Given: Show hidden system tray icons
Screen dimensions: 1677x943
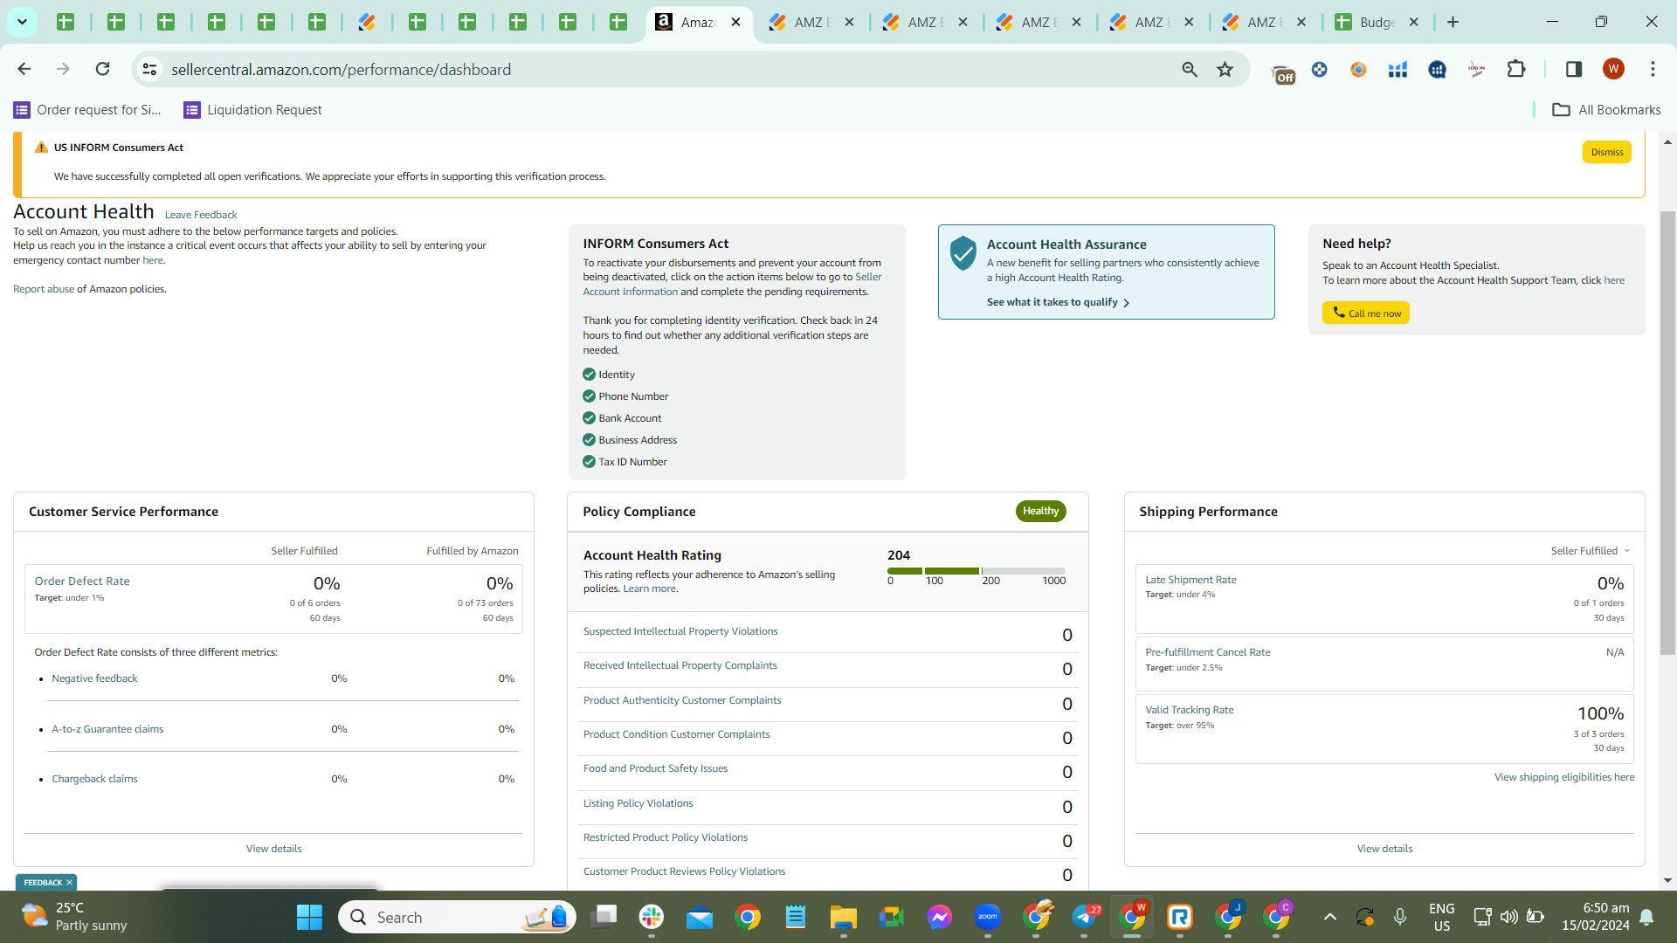Looking at the screenshot, I should [x=1329, y=917].
